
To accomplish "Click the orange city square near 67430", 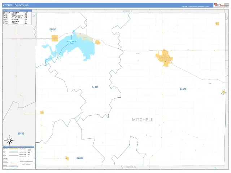I will (x=55, y=38).
